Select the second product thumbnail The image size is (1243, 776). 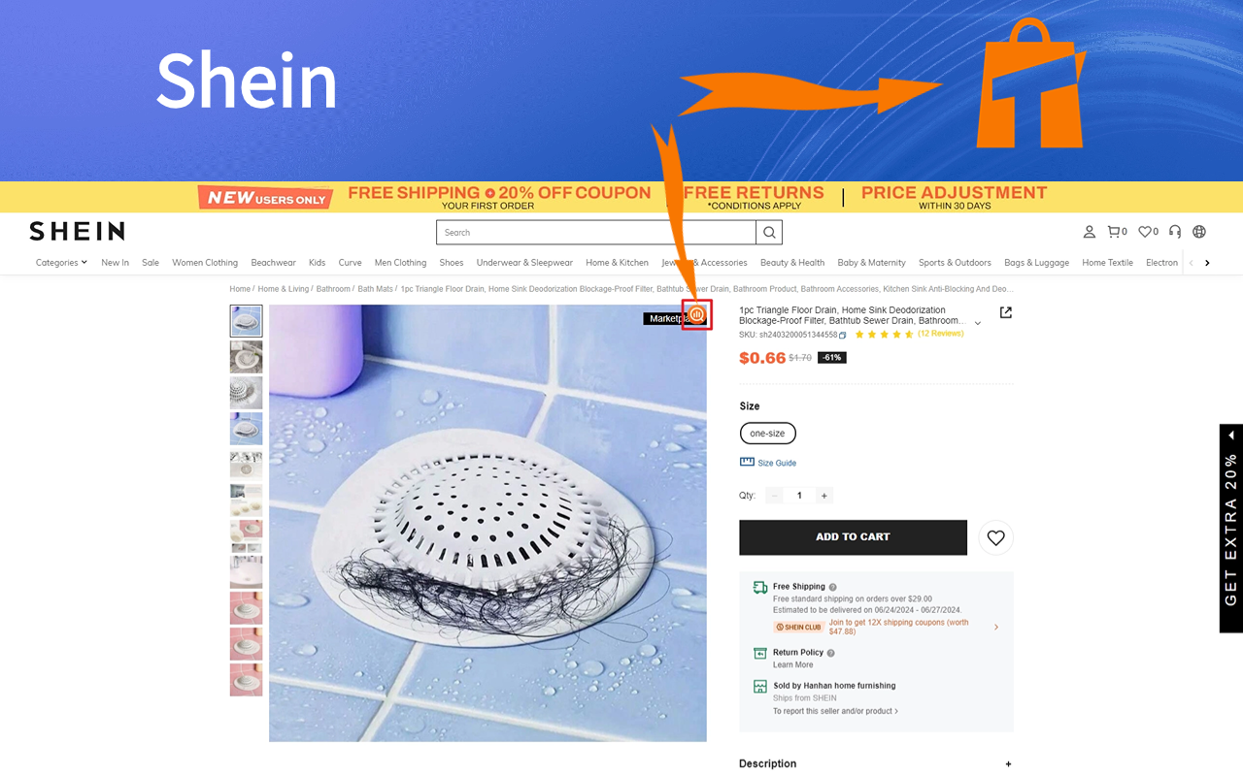click(x=246, y=357)
